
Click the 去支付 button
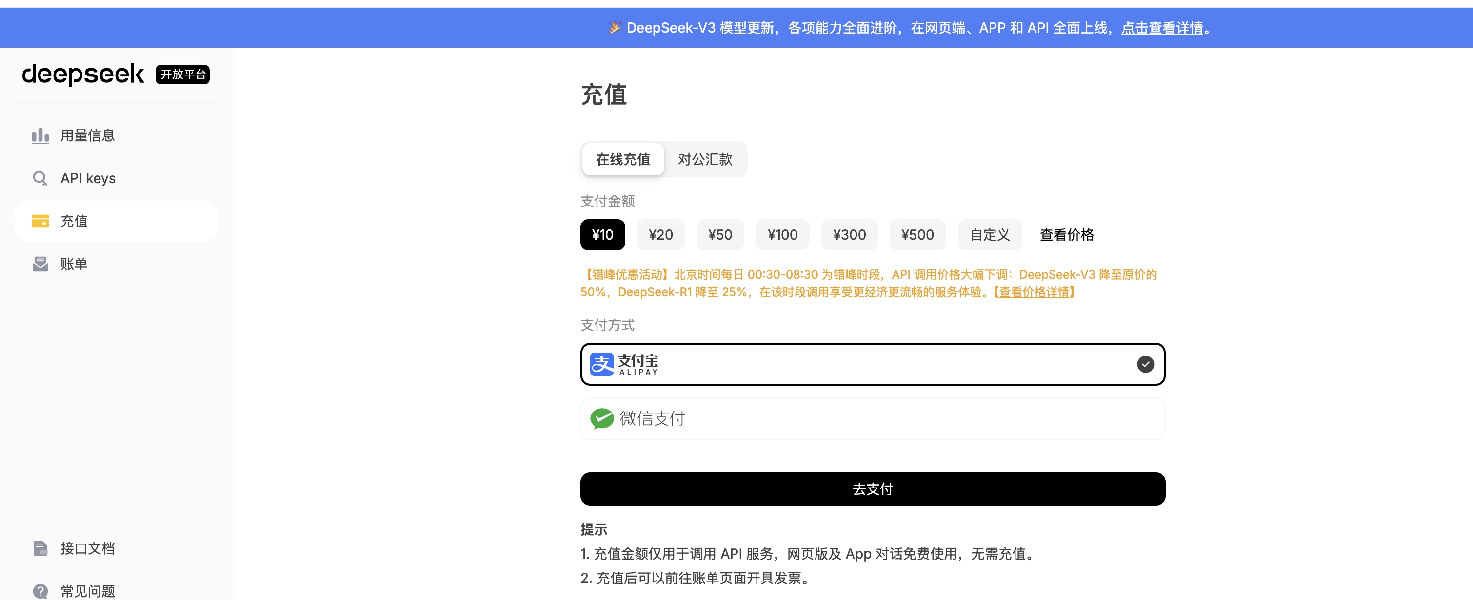(873, 488)
